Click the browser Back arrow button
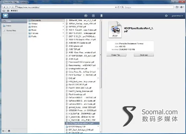The width and height of the screenshot is (186, 134). tap(4, 7)
